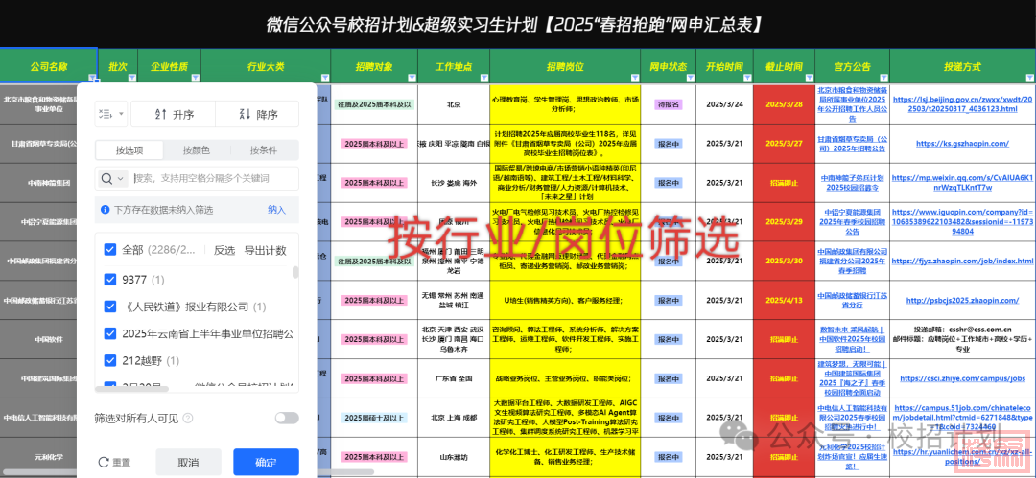This screenshot has height=478, width=1036.
Task: Open 中铝宁夏能源集团 2025年春季校园招聘公告 link
Action: pyautogui.click(x=852, y=222)
